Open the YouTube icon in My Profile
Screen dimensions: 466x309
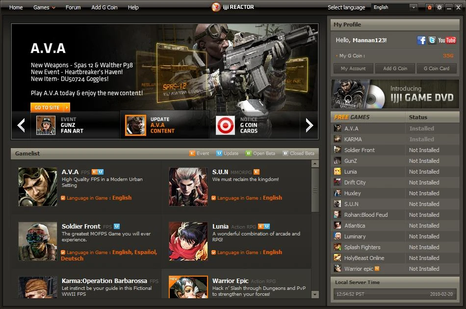pos(447,40)
